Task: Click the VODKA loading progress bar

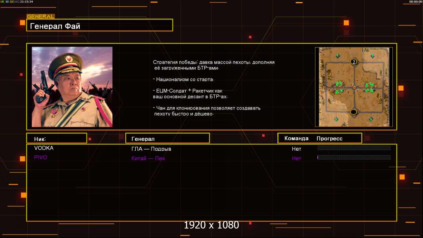Action: 354,148
